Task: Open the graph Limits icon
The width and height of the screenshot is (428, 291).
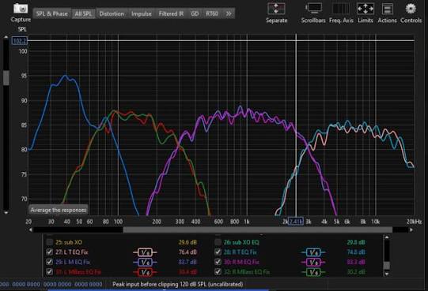Action: point(366,9)
